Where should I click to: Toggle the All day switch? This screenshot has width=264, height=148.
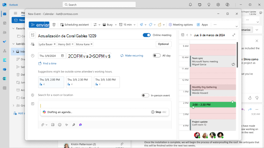[157, 56]
